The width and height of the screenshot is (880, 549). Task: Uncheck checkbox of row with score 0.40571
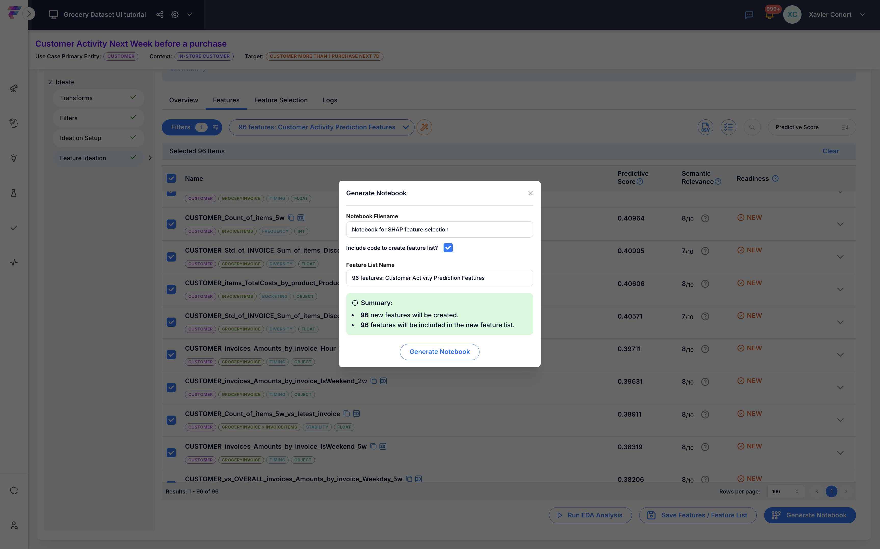(171, 322)
